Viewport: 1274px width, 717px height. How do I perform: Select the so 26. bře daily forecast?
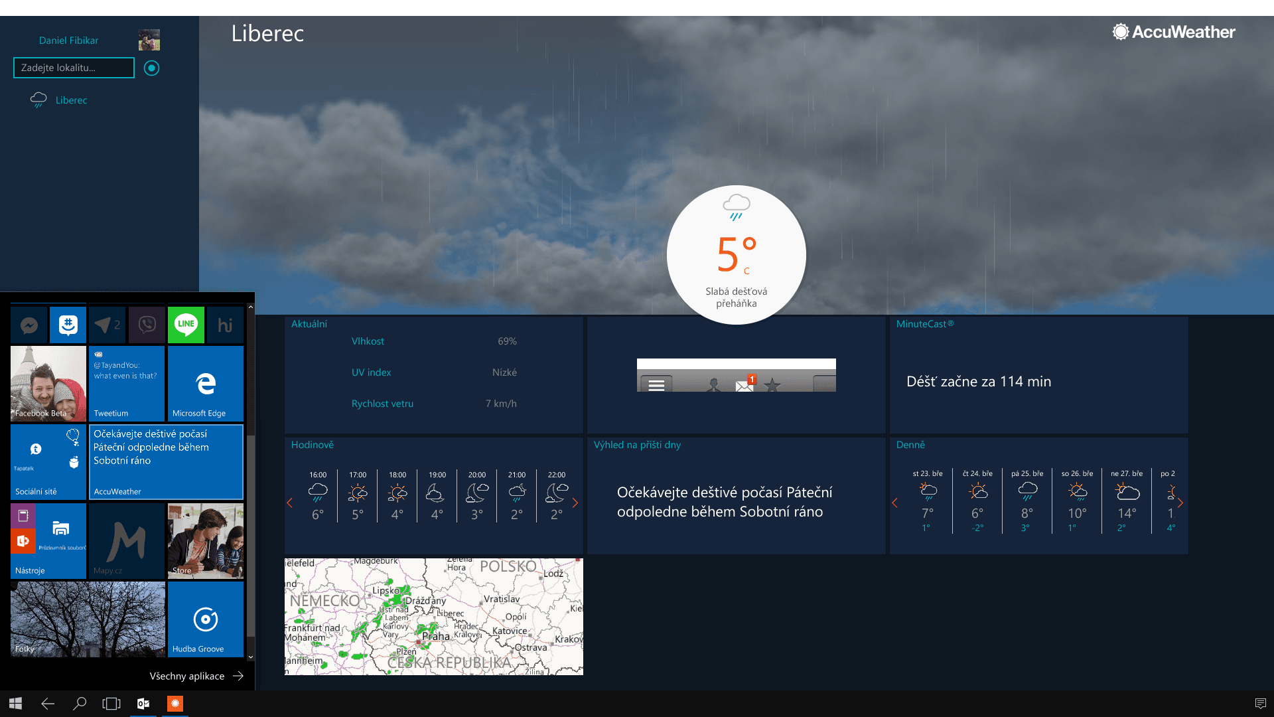coord(1077,501)
